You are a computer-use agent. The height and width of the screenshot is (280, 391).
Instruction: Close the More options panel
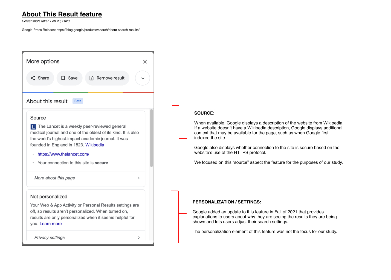click(x=145, y=62)
